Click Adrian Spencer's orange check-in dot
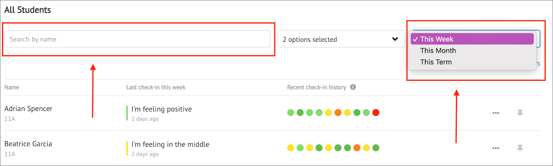 click(338, 112)
